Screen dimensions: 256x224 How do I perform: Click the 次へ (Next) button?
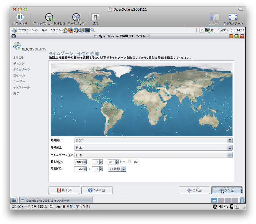[x=227, y=190]
